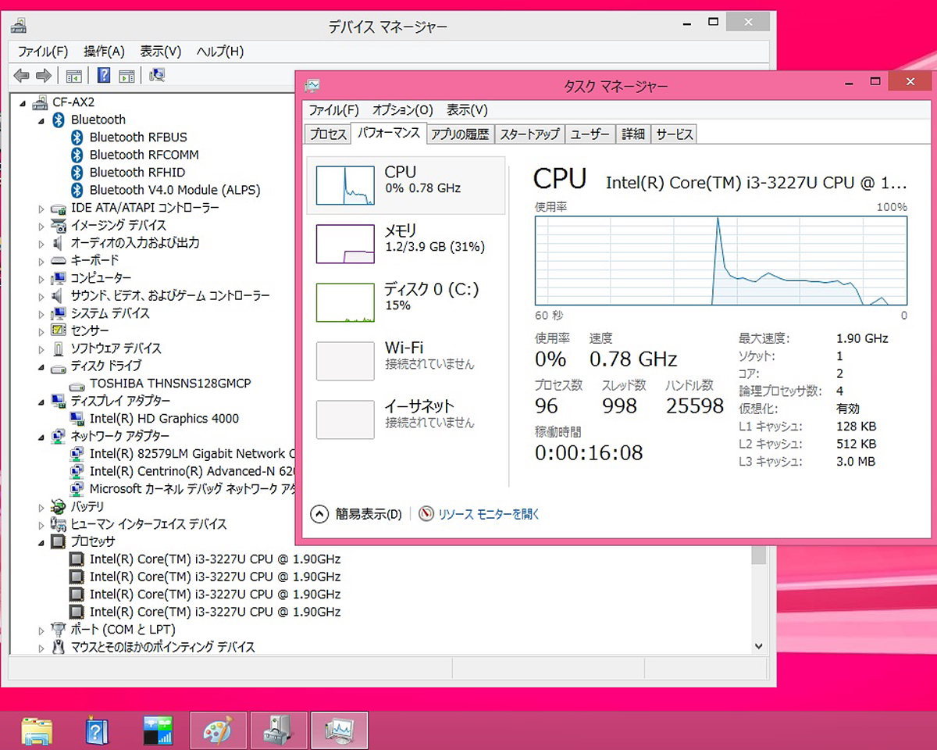Select the CPU performance panel
Screen dimensions: 937x750
click(x=406, y=185)
